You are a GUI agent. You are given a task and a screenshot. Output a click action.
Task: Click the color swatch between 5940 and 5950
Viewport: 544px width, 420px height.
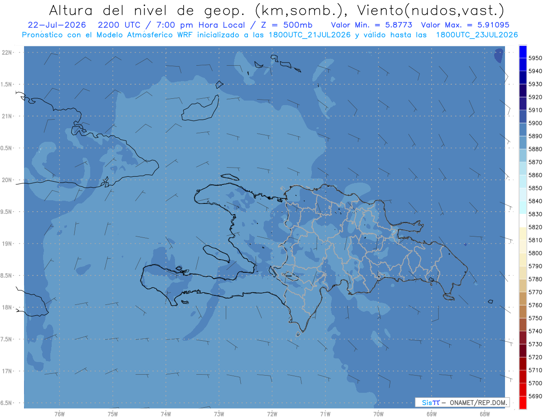click(x=523, y=65)
